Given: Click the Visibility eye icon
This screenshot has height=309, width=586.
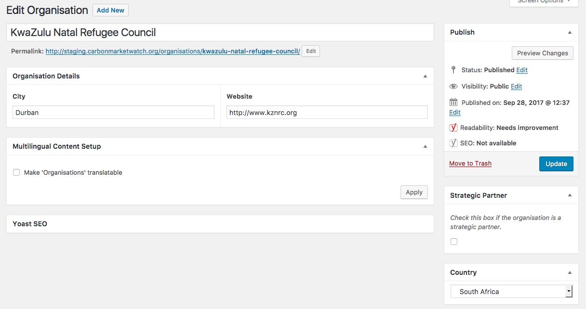Looking at the screenshot, I should point(453,87).
